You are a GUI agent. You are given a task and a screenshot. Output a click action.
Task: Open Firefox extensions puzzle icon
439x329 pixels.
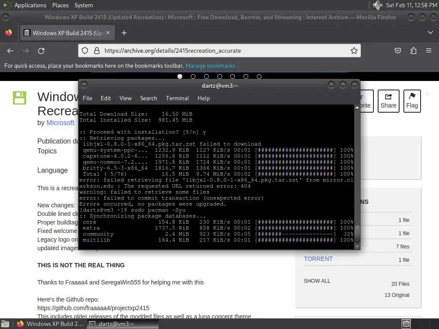(413, 51)
